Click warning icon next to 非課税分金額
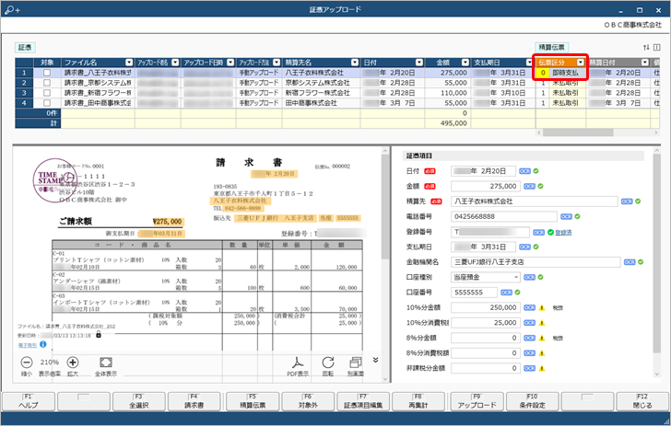The width and height of the screenshot is (671, 426). pos(542,368)
